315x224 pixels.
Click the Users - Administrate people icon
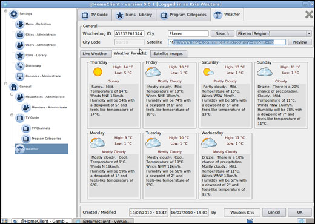click(20, 45)
